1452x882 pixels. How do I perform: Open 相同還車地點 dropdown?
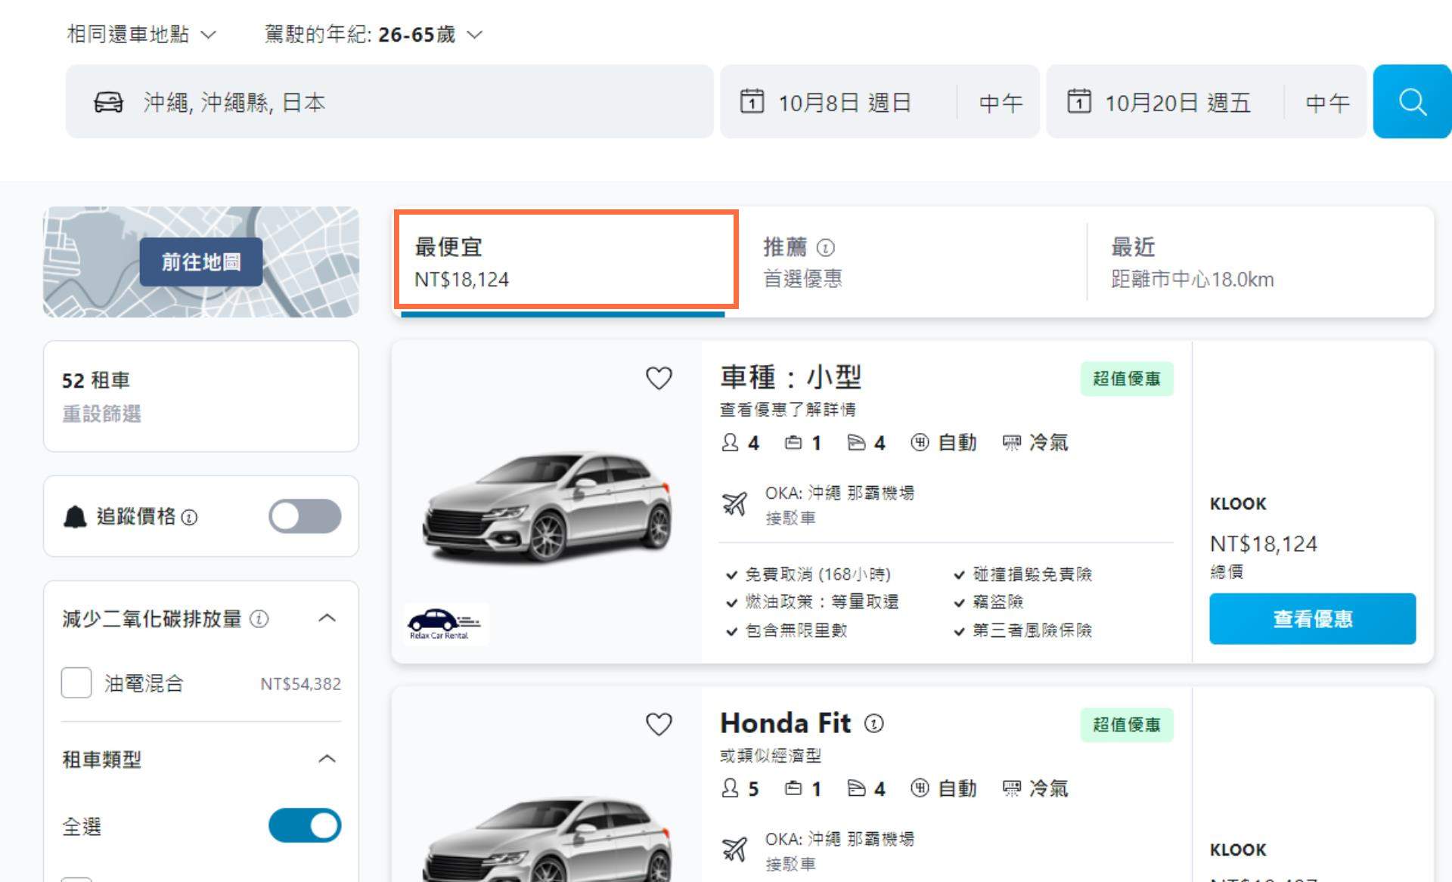[141, 34]
